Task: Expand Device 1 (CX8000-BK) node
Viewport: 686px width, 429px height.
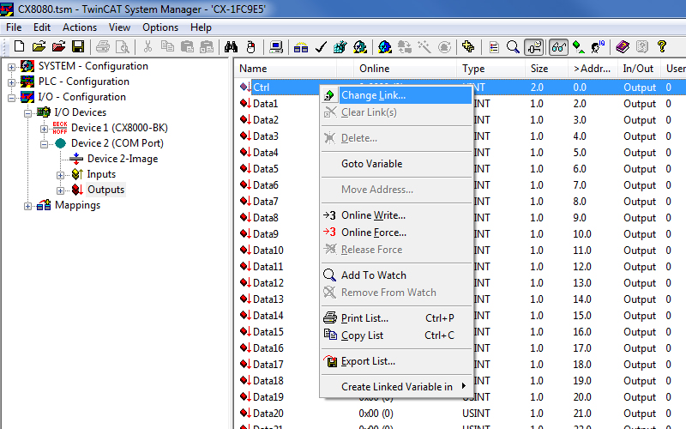Action: 44,129
